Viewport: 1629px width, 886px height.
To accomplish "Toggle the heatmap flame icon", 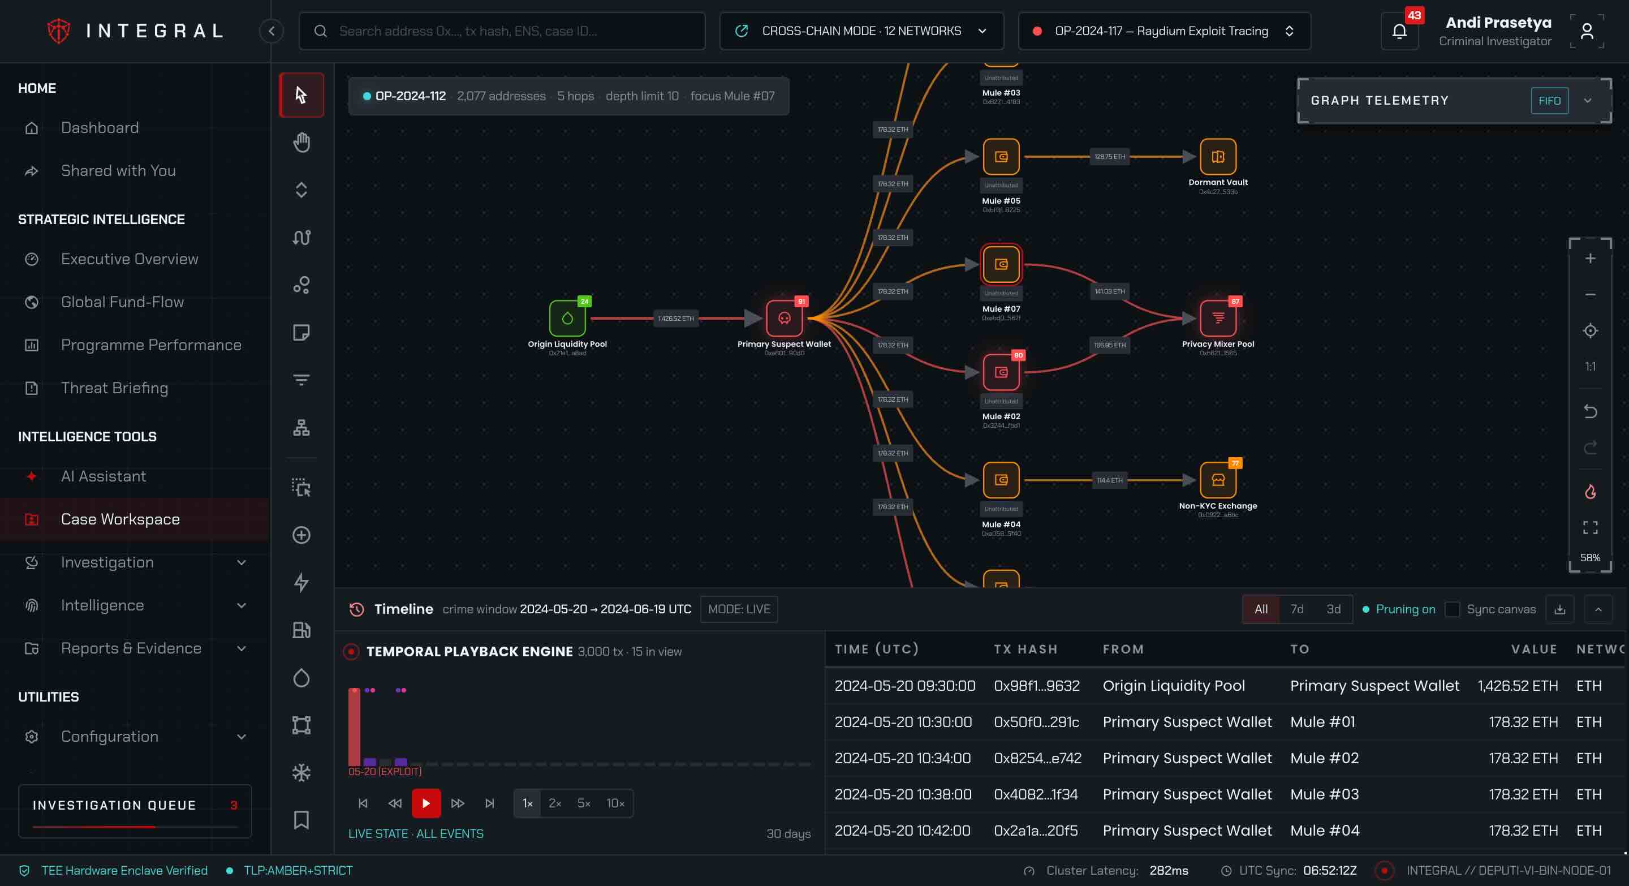I will (1590, 492).
